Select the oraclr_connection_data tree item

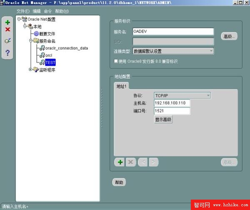coord(67,48)
